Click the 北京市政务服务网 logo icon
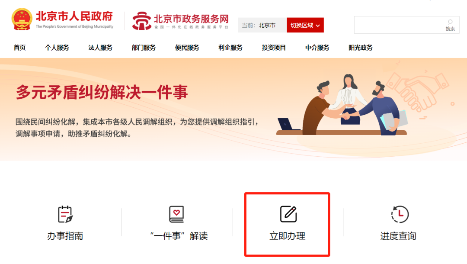467x264 pixels. (142, 21)
